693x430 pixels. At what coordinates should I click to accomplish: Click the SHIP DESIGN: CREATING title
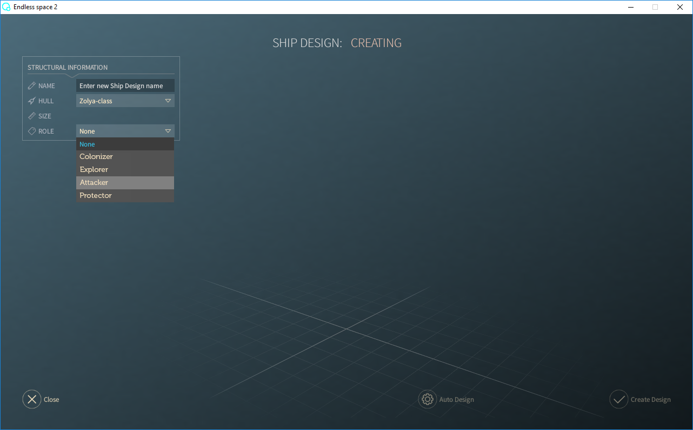(337, 43)
